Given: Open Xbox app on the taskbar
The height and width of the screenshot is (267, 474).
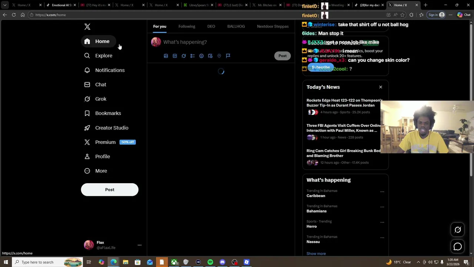Looking at the screenshot, I should (174, 262).
